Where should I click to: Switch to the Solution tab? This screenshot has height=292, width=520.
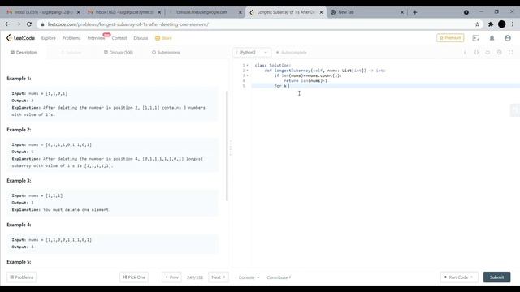[71, 52]
